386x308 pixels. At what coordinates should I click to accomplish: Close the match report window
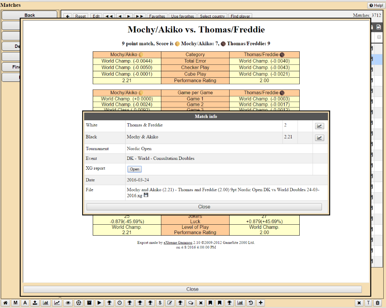192,289
